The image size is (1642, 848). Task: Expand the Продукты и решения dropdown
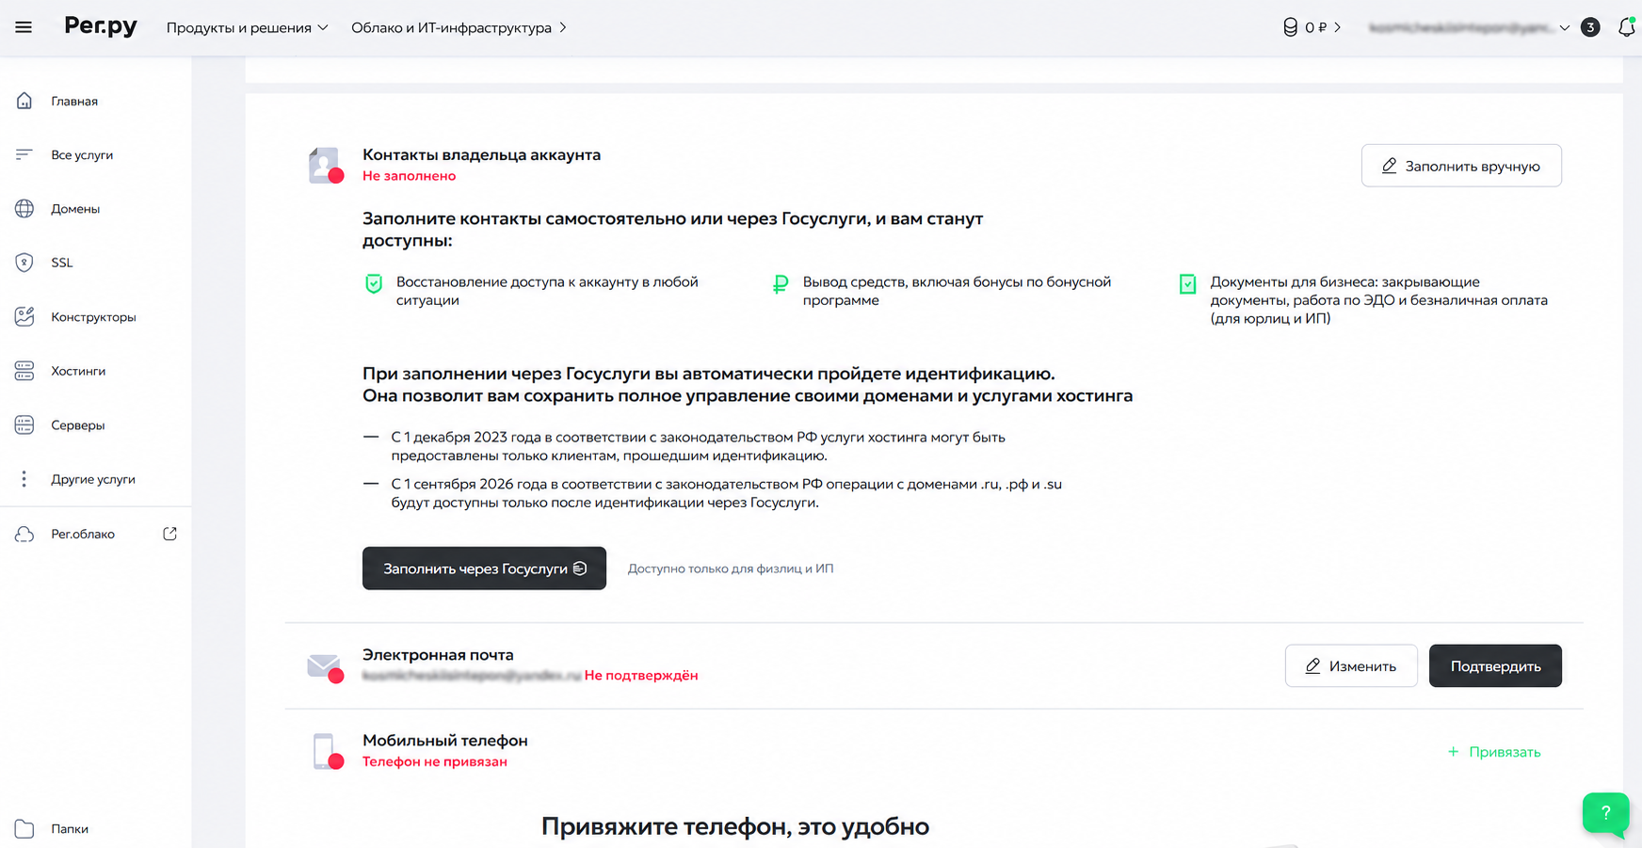click(x=247, y=27)
